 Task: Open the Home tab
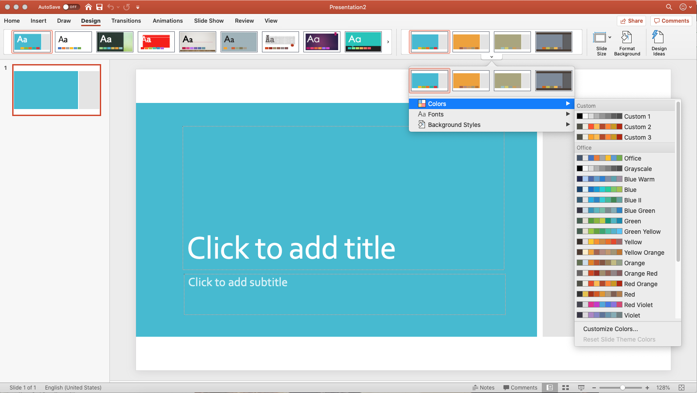[x=12, y=21]
